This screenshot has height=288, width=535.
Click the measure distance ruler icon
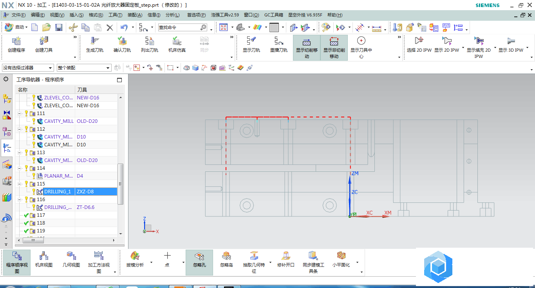pyautogui.click(x=376, y=27)
